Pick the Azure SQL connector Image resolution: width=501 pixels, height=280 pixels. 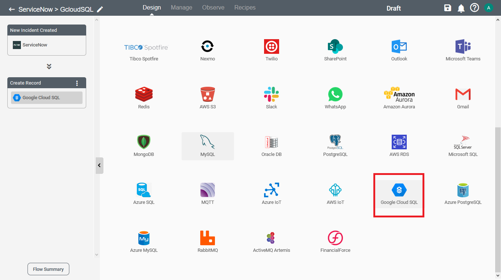click(x=144, y=194)
